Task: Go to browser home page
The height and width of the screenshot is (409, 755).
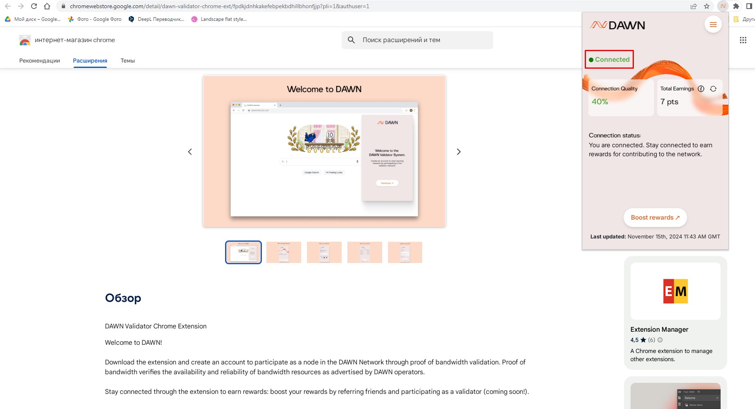Action: [x=47, y=6]
